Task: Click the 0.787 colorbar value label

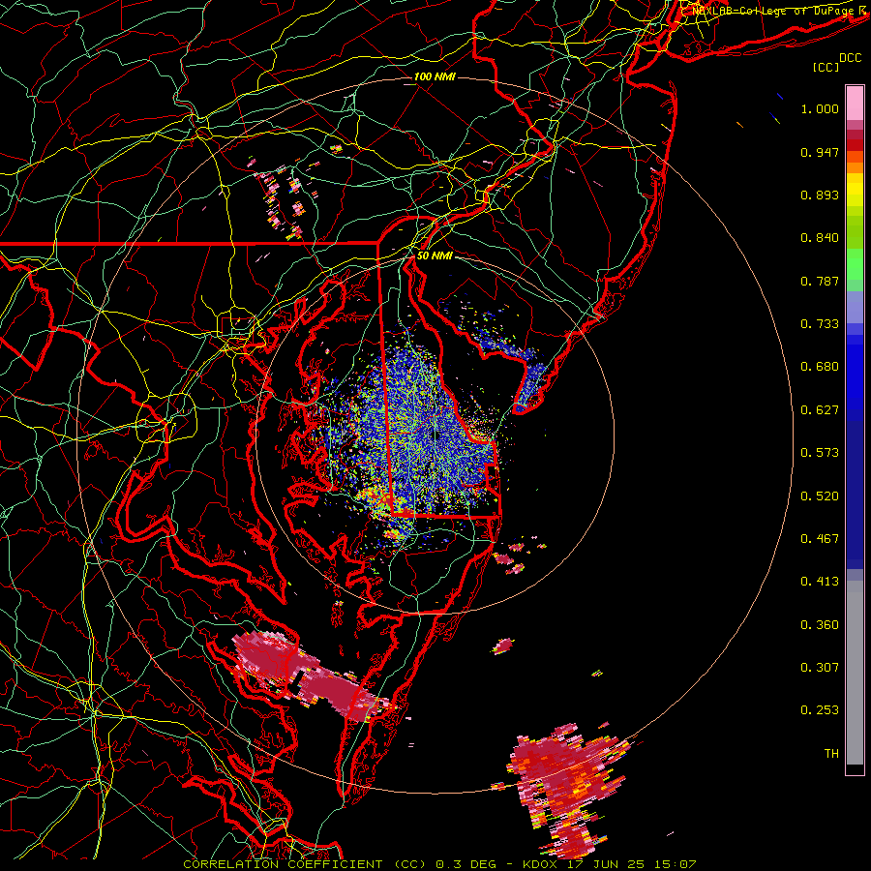Action: (x=820, y=281)
